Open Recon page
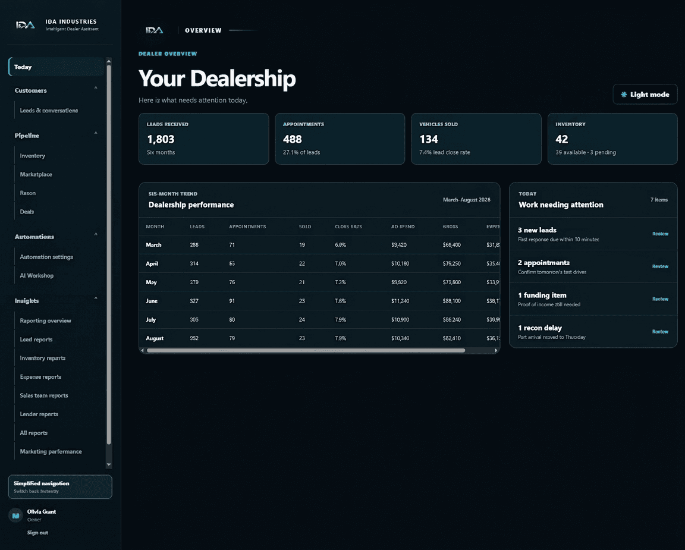Screen dimensions: 685x550 (x=28, y=193)
